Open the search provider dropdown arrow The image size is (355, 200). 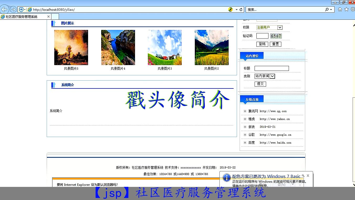click(x=331, y=9)
